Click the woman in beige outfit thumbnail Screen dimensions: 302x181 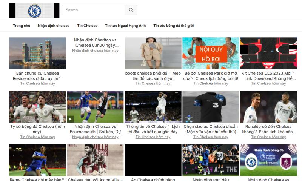point(153,53)
